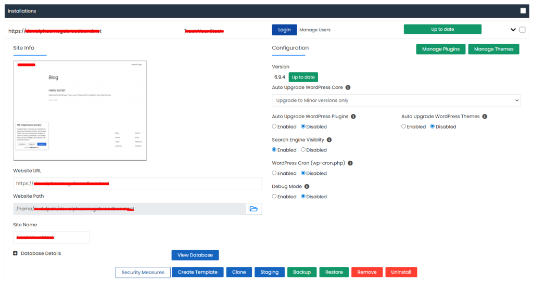Screen dimensions: 533x283
Task: Click the red Uninstall button
Action: point(401,272)
